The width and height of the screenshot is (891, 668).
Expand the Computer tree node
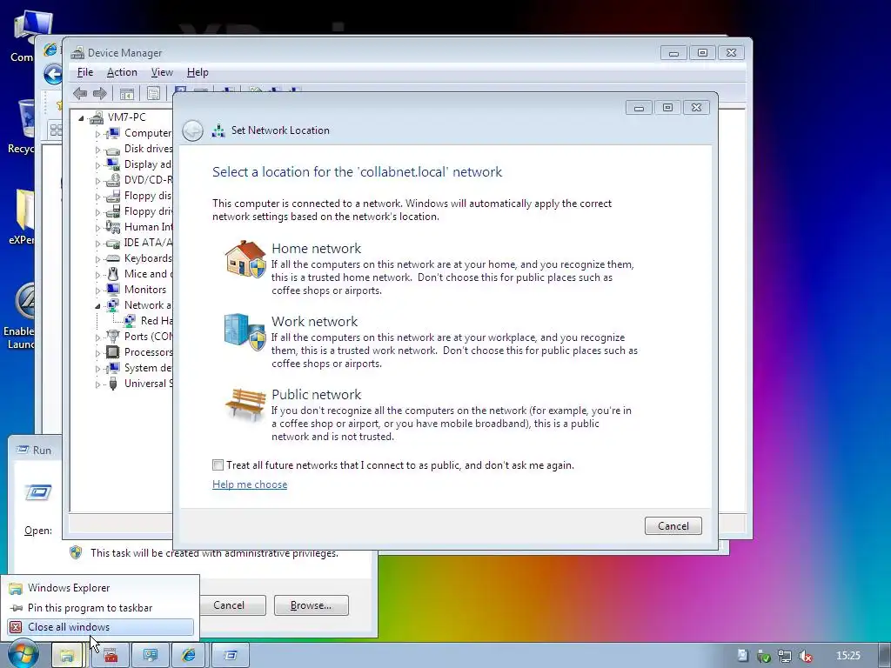point(97,134)
